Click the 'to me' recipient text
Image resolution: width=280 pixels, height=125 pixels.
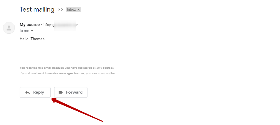[x=24, y=31]
